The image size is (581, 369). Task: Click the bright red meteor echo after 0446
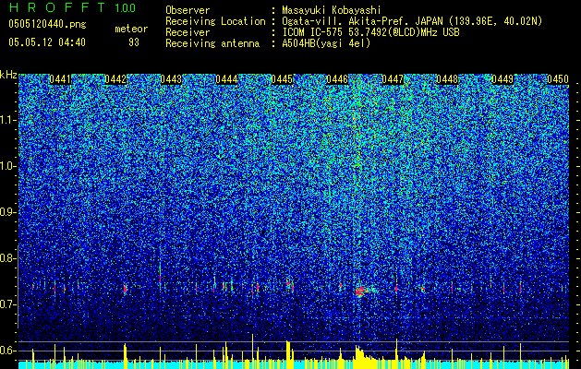360,291
